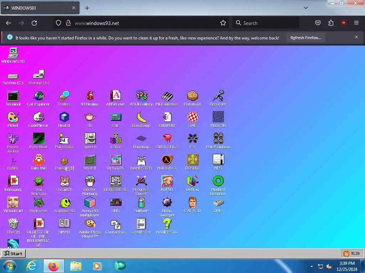365x273 pixels.
Task: Open Modded BeepBox green ring icon
Action: (218, 186)
